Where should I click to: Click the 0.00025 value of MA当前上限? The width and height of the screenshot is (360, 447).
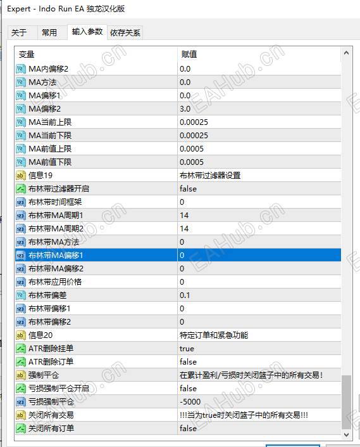pos(194,122)
